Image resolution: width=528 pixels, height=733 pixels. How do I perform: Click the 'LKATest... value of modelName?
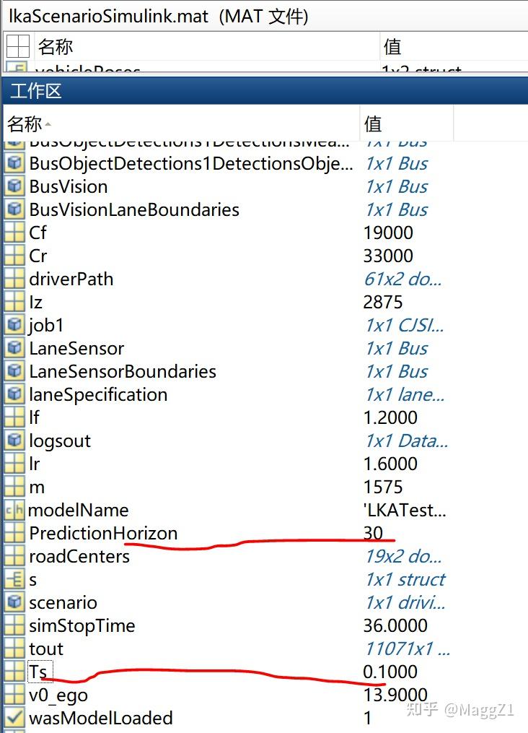[x=405, y=510]
